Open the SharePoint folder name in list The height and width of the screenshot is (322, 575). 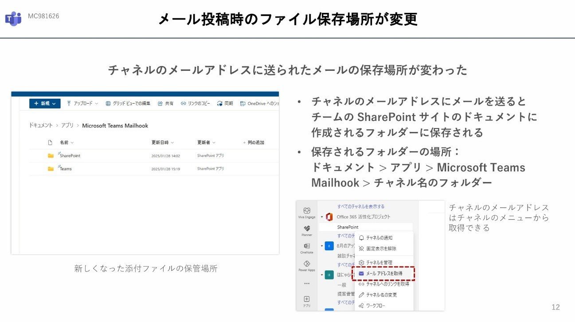click(x=70, y=156)
